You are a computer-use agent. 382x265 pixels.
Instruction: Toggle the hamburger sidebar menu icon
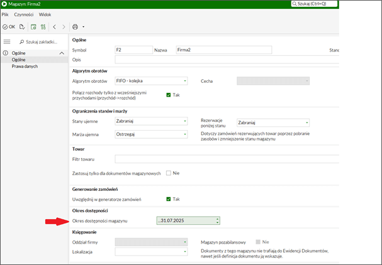(7, 41)
